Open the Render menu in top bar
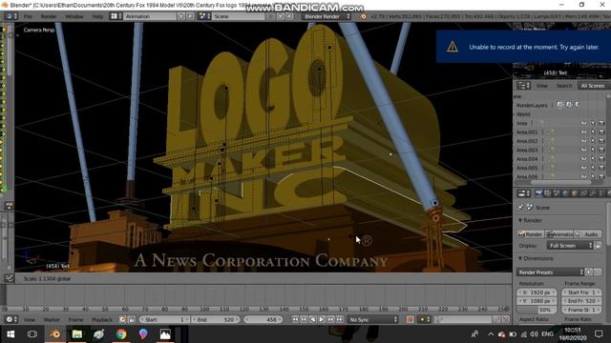611x343 pixels. click(49, 17)
